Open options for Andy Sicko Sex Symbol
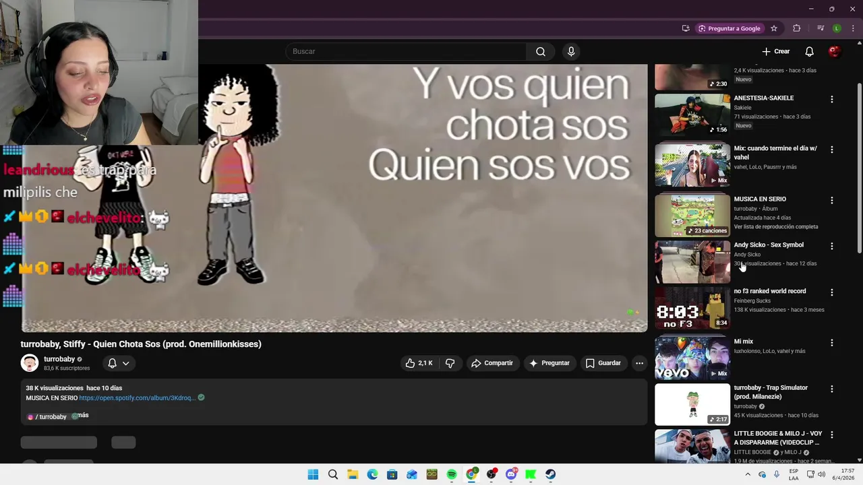The width and height of the screenshot is (863, 485). coord(831,246)
